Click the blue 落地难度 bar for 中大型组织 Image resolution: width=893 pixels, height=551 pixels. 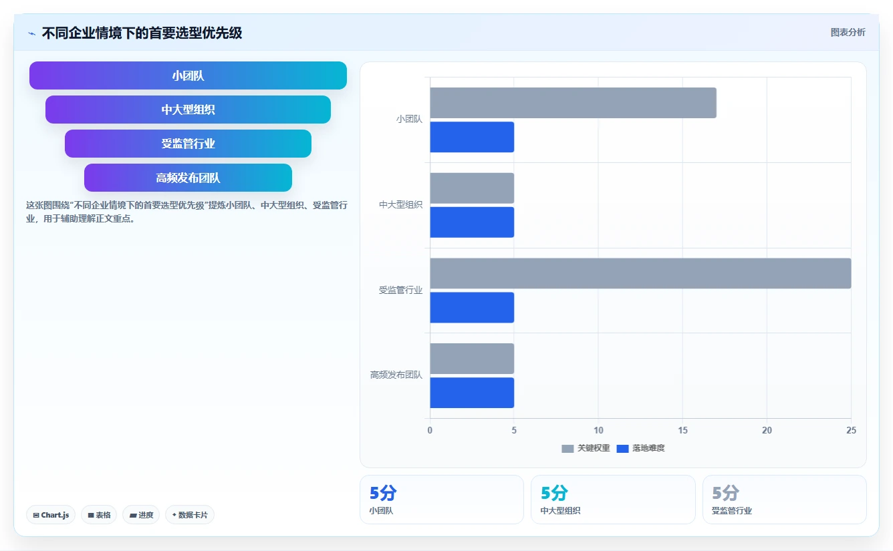[x=472, y=222]
